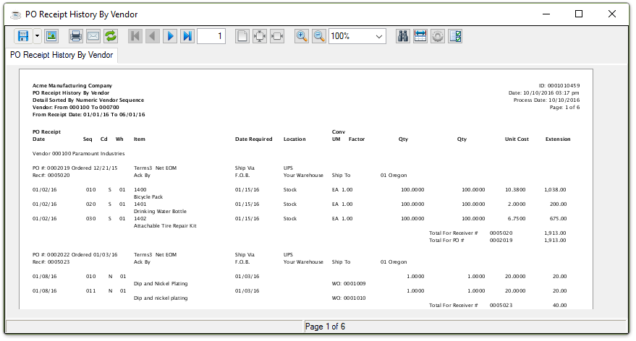Click the Save report icon

[23, 36]
